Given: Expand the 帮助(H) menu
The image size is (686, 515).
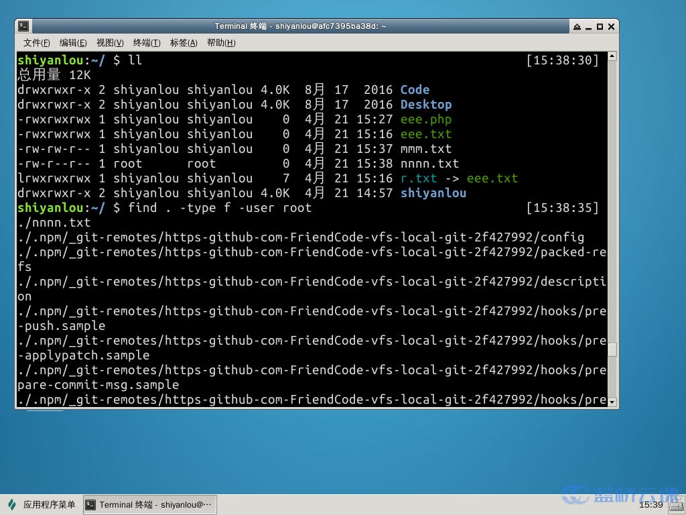Looking at the screenshot, I should tap(221, 43).
